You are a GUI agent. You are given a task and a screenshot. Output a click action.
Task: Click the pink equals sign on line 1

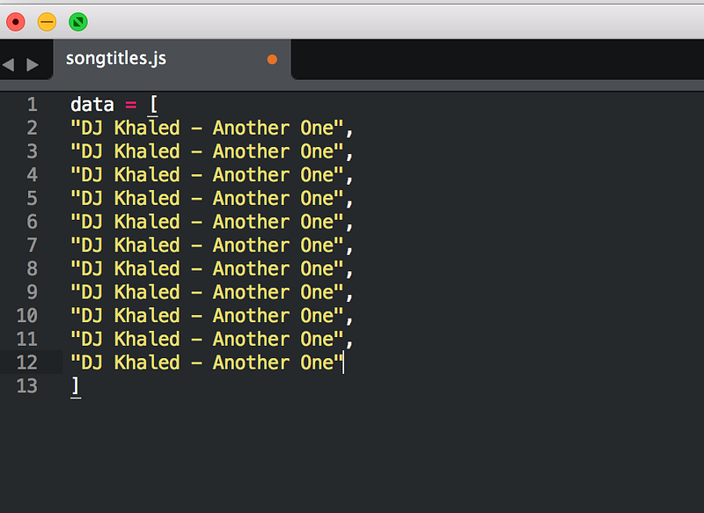click(130, 105)
